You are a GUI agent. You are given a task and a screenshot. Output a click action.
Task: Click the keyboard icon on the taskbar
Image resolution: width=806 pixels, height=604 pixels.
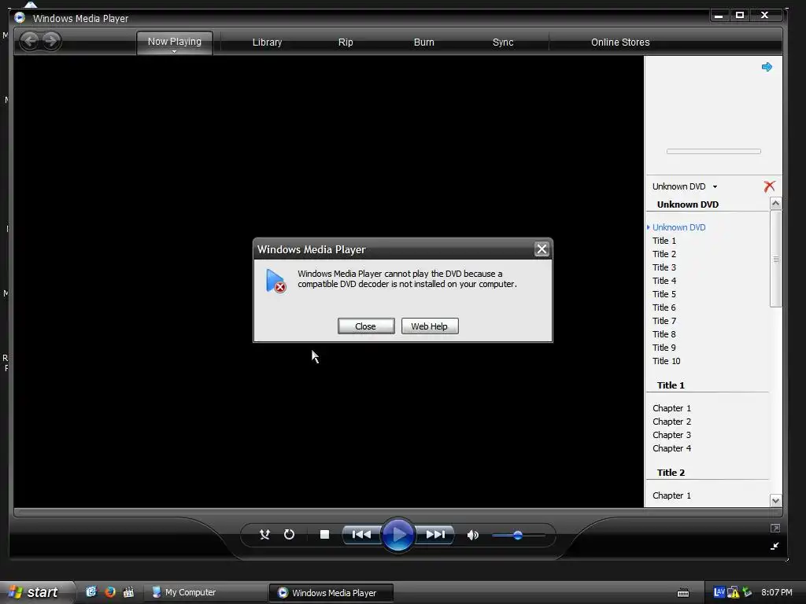683,593
